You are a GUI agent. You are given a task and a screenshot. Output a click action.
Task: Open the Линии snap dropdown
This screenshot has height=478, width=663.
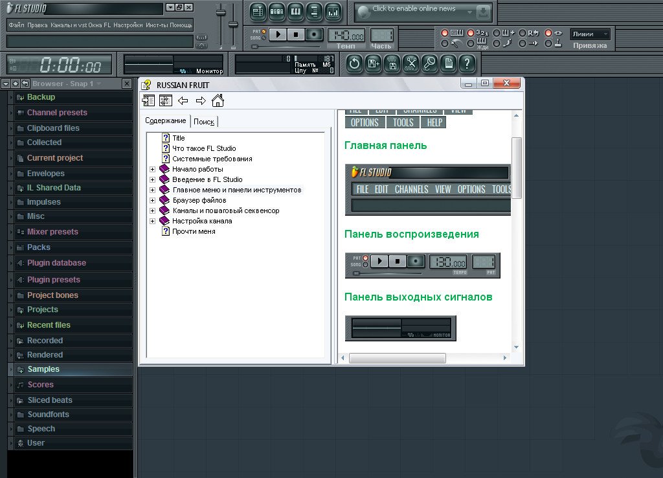(590, 34)
